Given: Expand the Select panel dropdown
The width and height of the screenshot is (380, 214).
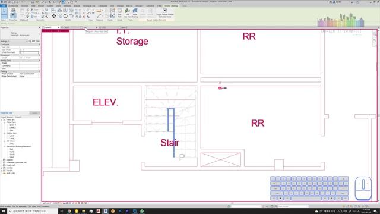Looking at the screenshot, I should tap(4, 20).
